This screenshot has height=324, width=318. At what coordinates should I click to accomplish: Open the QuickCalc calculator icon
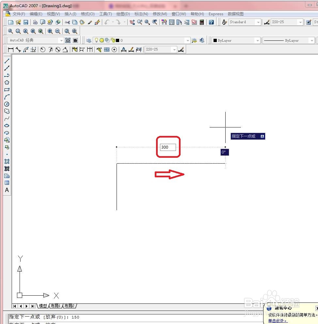[202, 22]
